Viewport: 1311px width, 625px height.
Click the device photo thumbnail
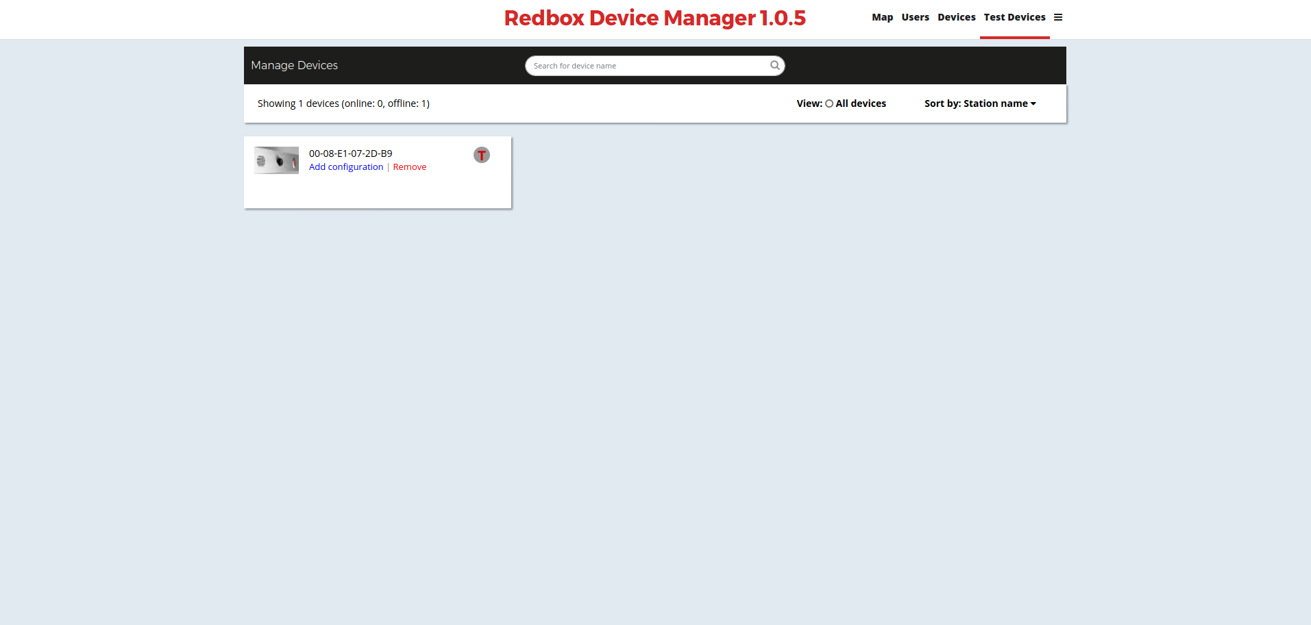(276, 160)
